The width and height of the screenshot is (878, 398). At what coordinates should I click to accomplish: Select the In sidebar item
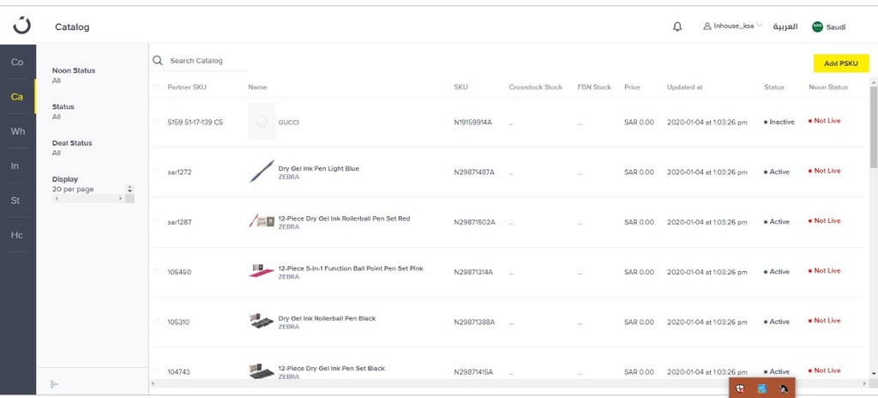[x=17, y=166]
